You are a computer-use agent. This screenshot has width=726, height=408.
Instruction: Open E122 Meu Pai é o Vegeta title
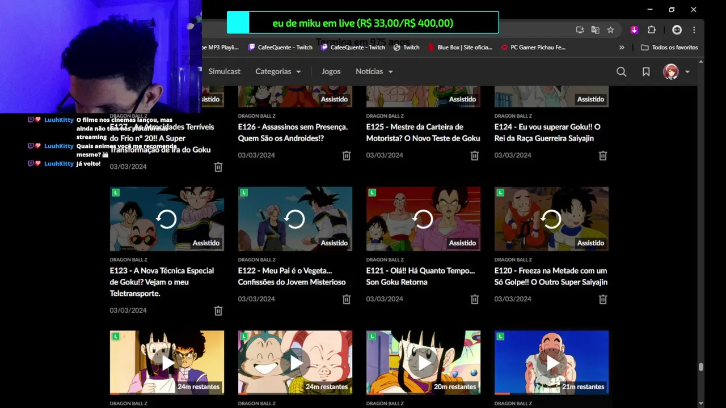point(292,277)
